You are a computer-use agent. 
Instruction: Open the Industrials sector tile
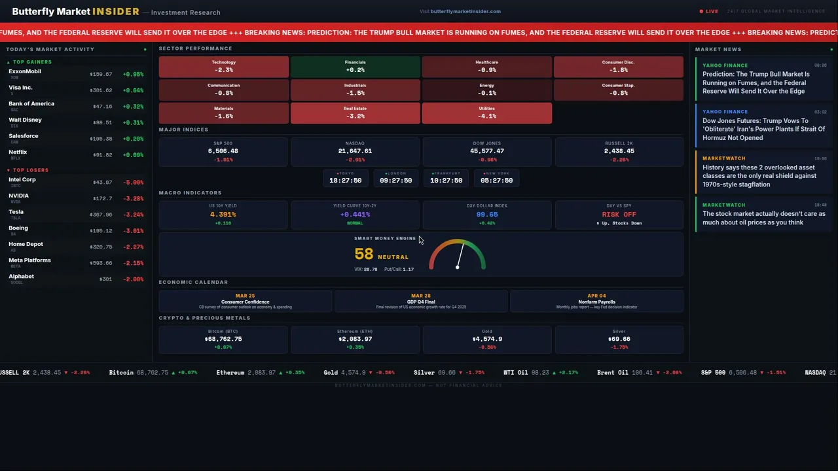tap(355, 90)
